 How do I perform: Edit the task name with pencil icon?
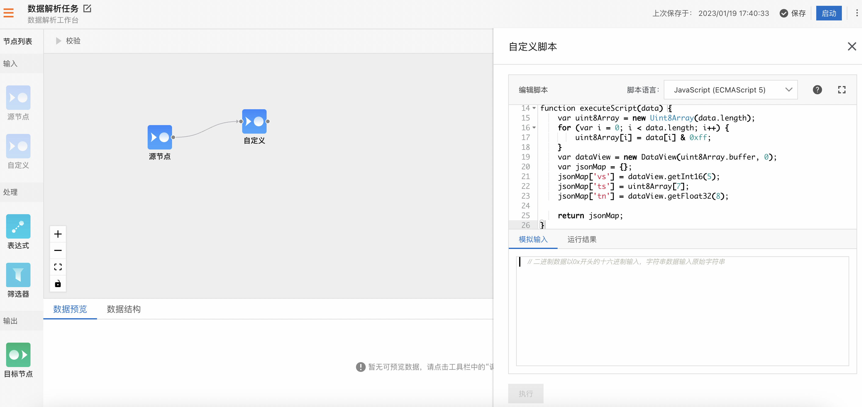pos(87,8)
